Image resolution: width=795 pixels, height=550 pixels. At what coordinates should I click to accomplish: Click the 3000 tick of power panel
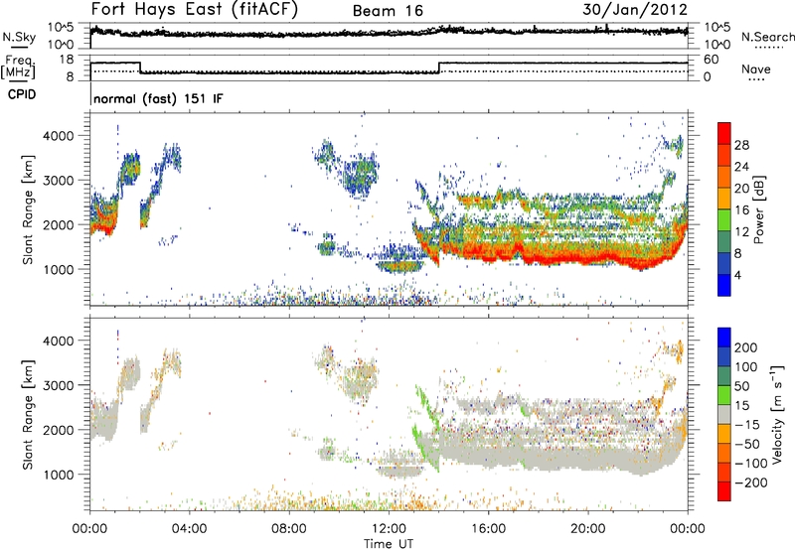(x=58, y=181)
